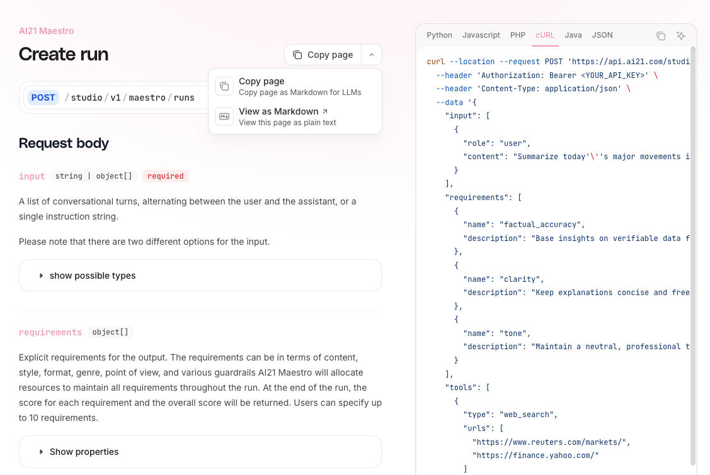Open the AI21 Maestro breadcrumb link

46,31
